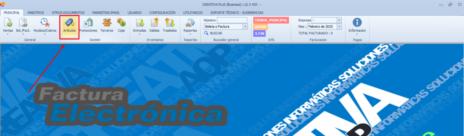The image size is (464, 136).
Task: Open the Información icon in Pagos
Action: (357, 23)
